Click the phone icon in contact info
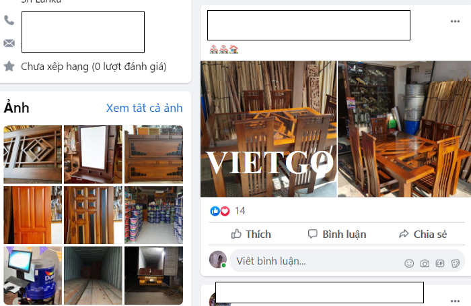Screen dimensions: 471x306 tap(9, 20)
